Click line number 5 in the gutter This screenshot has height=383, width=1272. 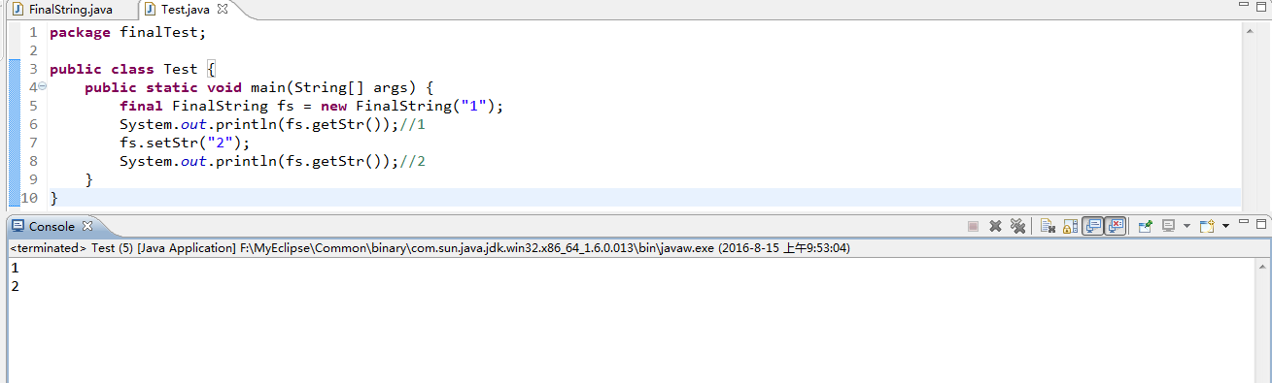(x=33, y=106)
